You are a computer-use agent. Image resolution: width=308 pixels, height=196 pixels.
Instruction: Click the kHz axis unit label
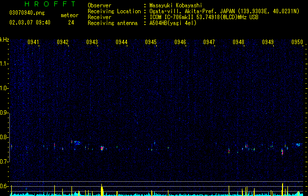(x=4, y=40)
